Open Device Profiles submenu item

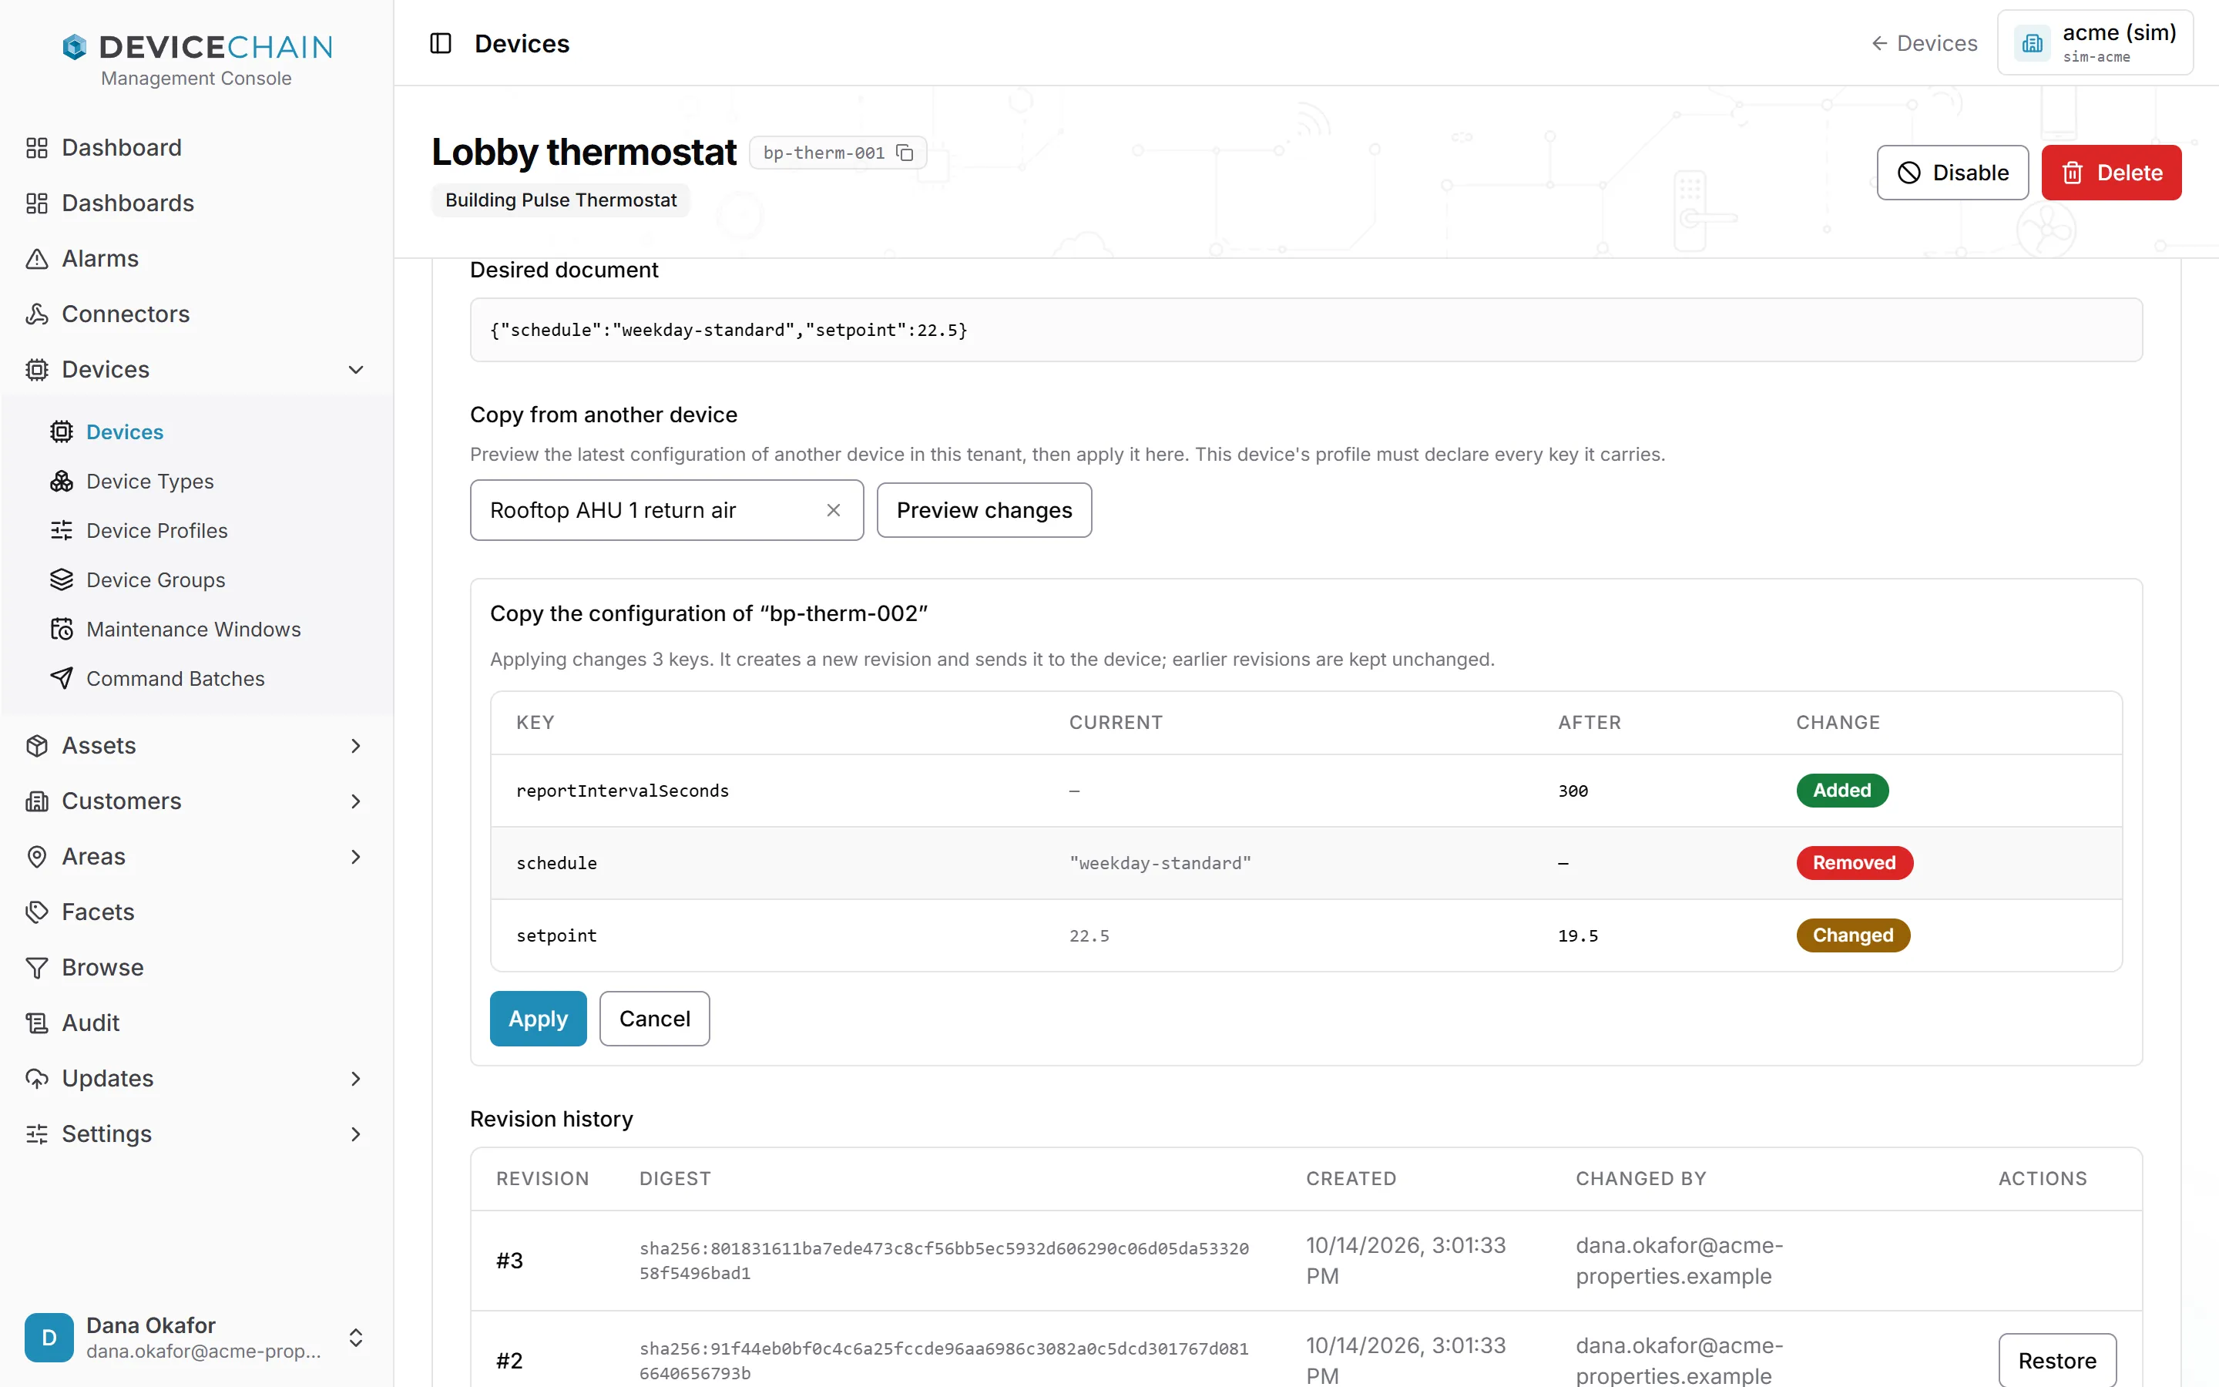157,531
